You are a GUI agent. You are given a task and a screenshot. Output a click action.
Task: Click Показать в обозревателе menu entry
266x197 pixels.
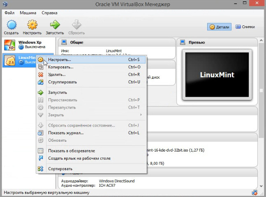pyautogui.click(x=71, y=151)
